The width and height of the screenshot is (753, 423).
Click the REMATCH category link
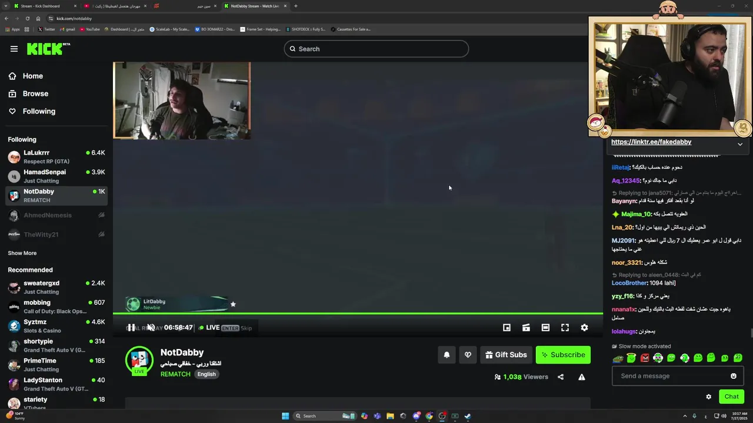[x=175, y=374]
